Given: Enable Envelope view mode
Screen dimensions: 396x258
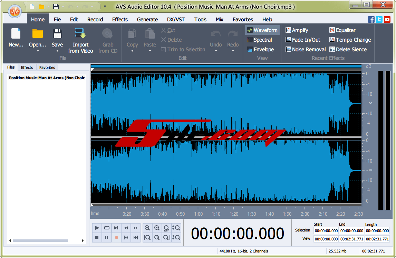Looking at the screenshot, I should tap(261, 50).
